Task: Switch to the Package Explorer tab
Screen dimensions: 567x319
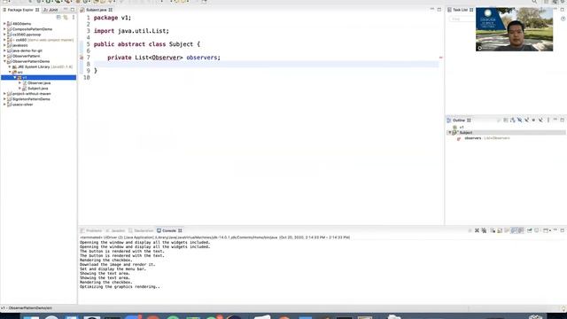Action: (20, 10)
